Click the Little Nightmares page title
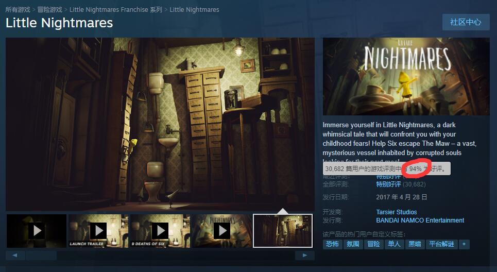The height and width of the screenshot is (272, 497). pos(59,23)
